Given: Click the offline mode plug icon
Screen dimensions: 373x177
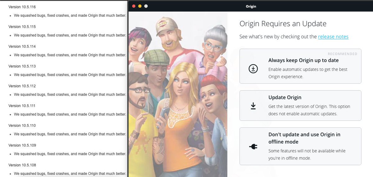Looking at the screenshot, I should (253, 147).
